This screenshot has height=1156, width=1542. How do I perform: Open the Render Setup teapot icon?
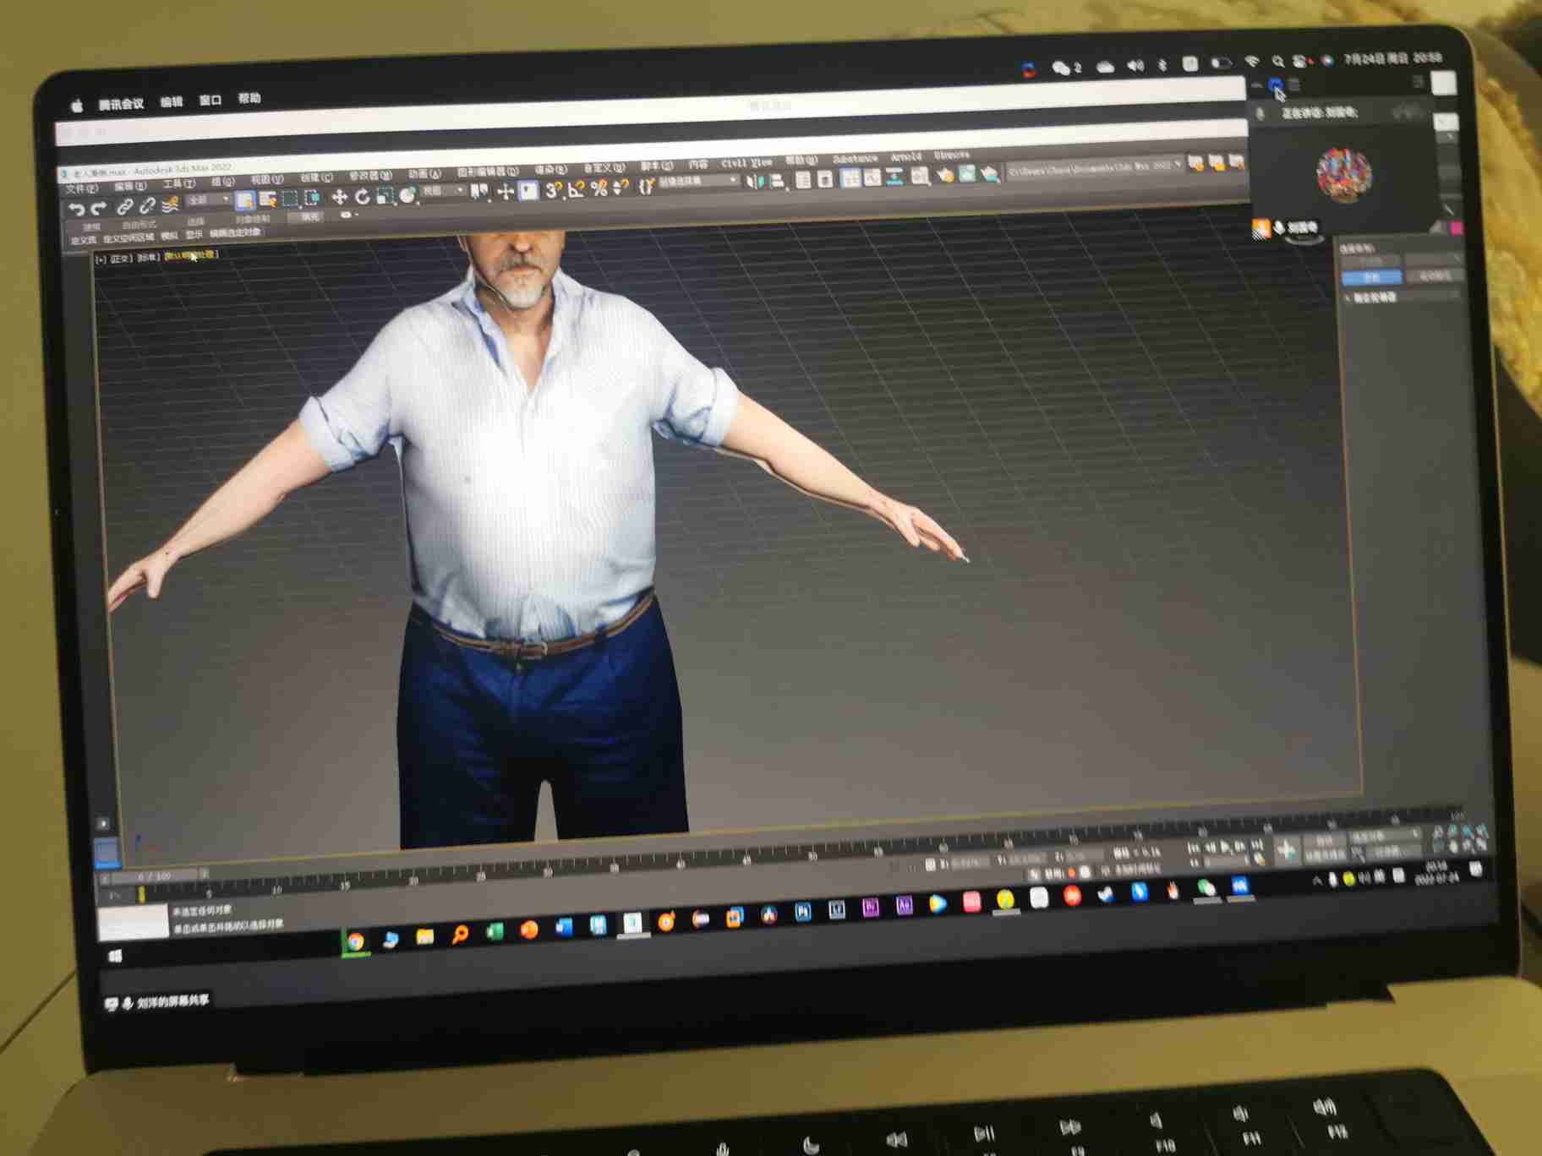tap(944, 176)
